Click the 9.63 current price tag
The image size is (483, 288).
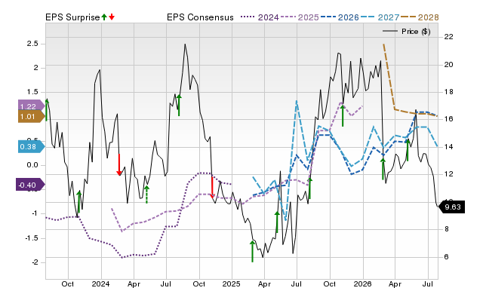pyautogui.click(x=451, y=207)
